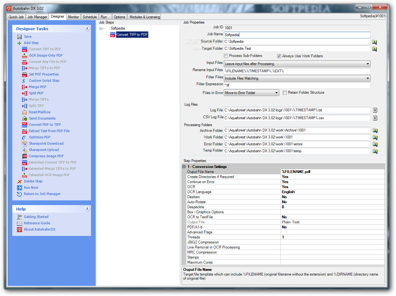Click About Autobahn DX link

point(40,229)
